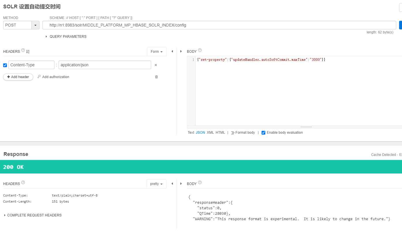Expand QUERY PARAMETERS section
The width and height of the screenshot is (402, 232).
click(x=66, y=37)
